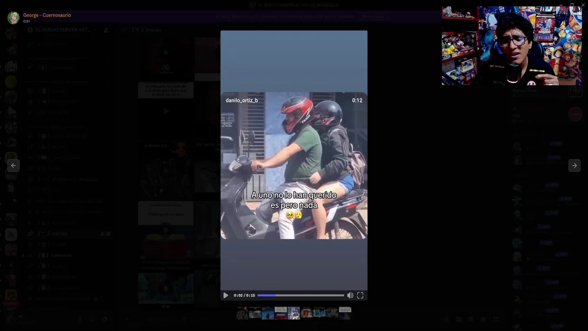Open George - Cuernosaurio's avatar
This screenshot has width=588, height=331.
13,18
